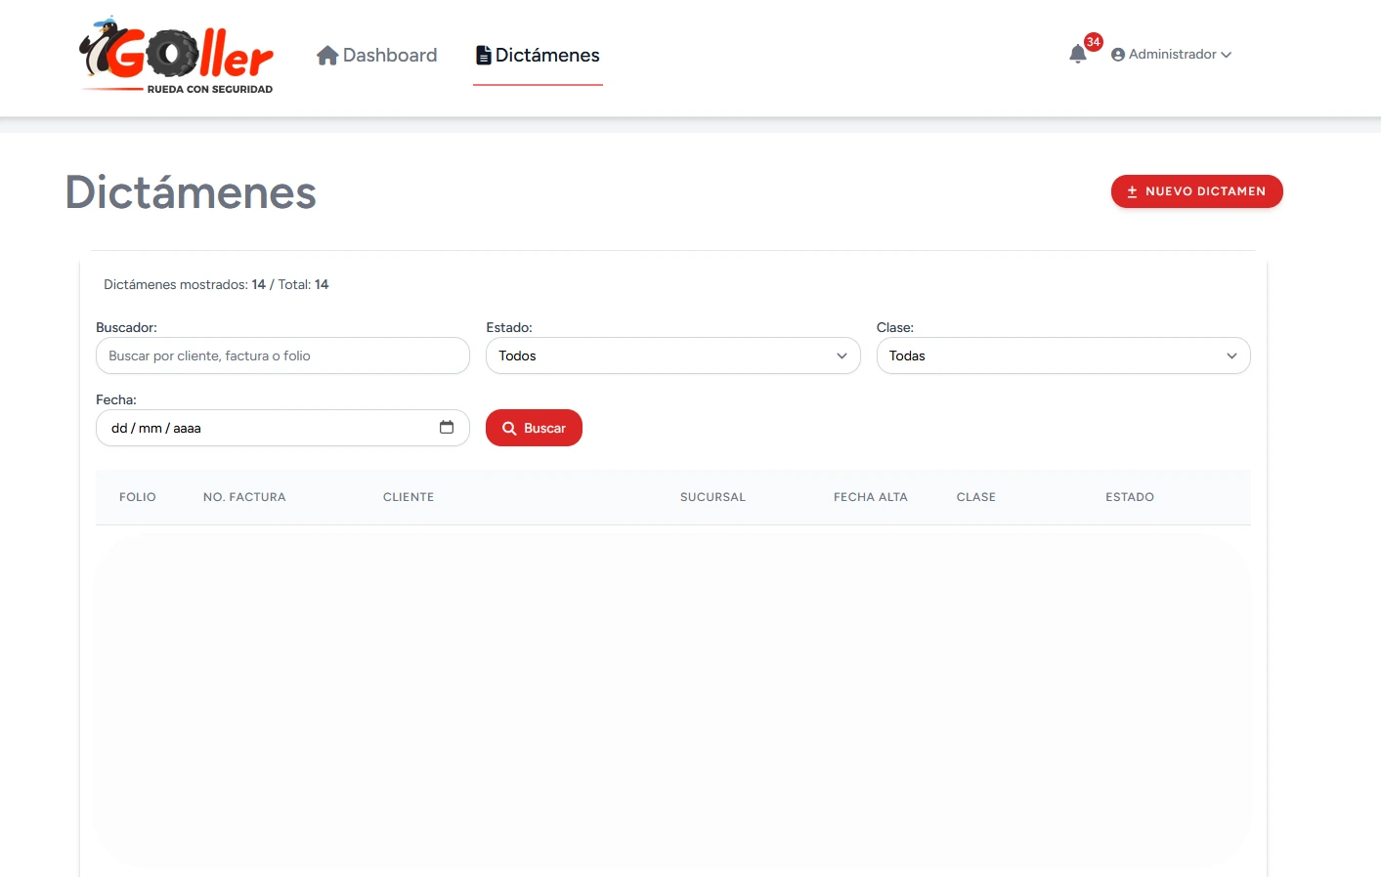The height and width of the screenshot is (877, 1381).
Task: Click the document icon next to Dictámenes
Action: [x=483, y=56]
